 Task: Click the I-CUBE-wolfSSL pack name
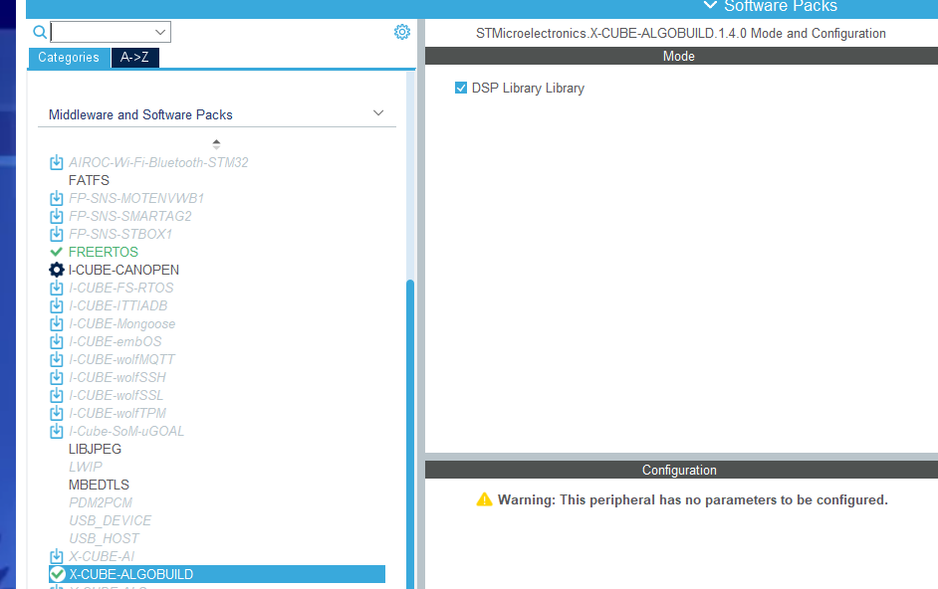[x=117, y=395]
